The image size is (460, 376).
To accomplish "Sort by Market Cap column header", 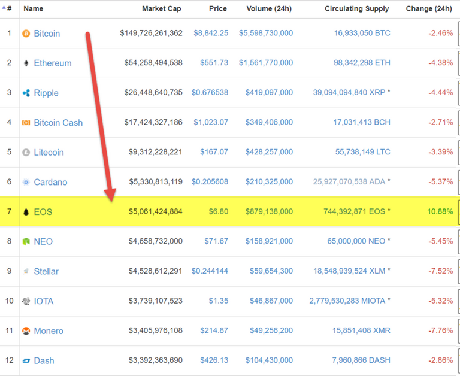I will pos(161,9).
